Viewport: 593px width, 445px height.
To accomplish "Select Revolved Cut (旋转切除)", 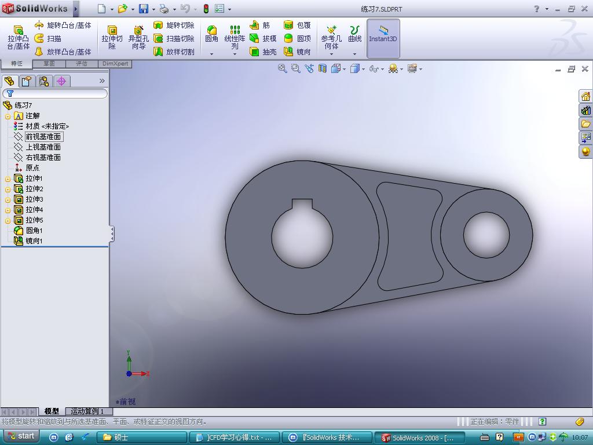I will pyautogui.click(x=174, y=25).
